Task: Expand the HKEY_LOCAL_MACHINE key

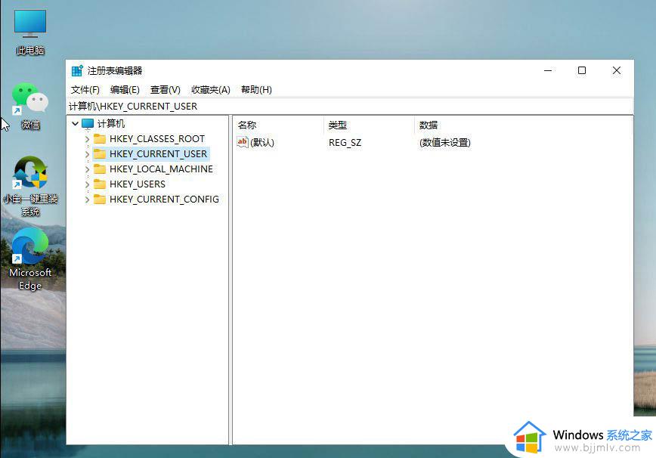Action: tap(87, 169)
